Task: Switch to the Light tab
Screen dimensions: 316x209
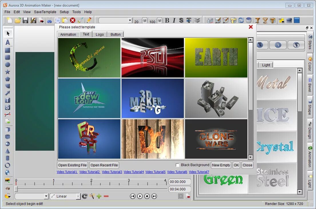Action: 266,65
